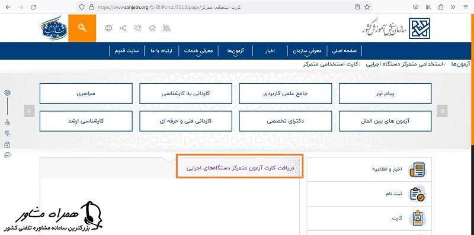Click the browser Forward arrow

point(21,7)
